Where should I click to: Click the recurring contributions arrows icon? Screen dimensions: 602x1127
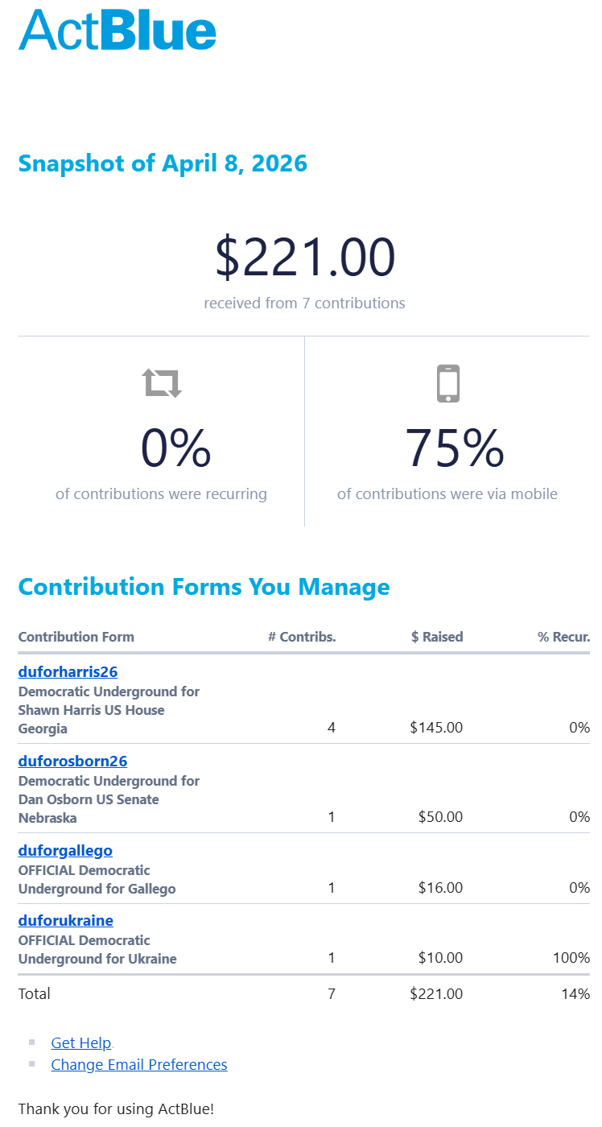[x=162, y=383]
